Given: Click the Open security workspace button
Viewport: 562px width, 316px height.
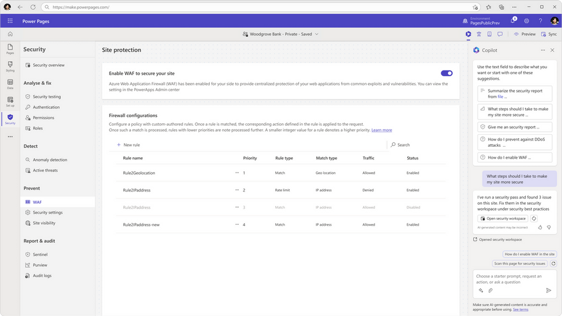Looking at the screenshot, I should (503, 219).
